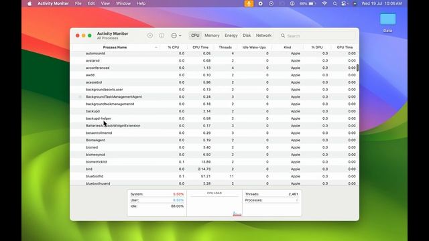Image resolution: width=429 pixels, height=241 pixels.
Task: Open the View menu
Action: click(x=105, y=3)
